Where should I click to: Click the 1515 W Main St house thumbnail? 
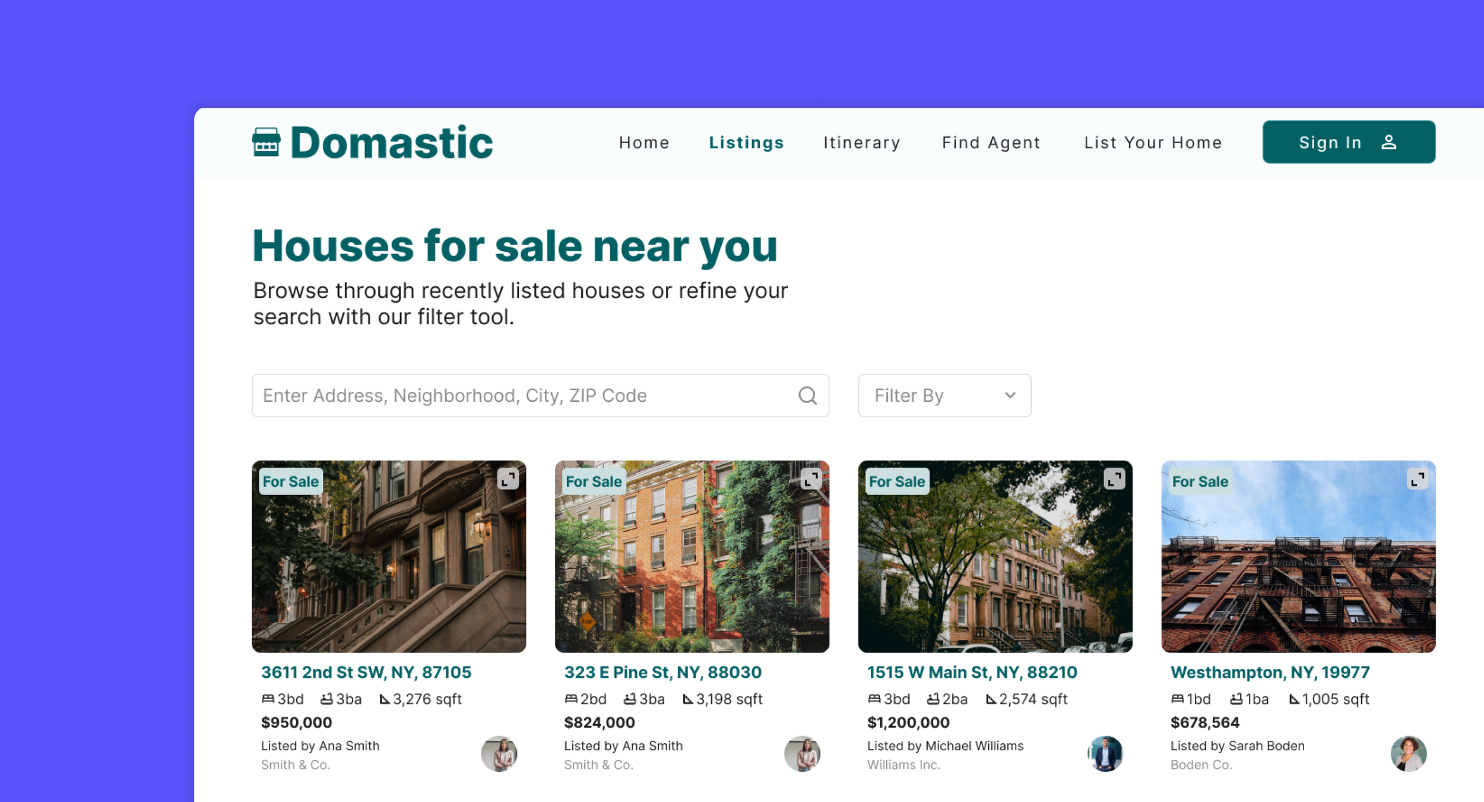click(995, 564)
